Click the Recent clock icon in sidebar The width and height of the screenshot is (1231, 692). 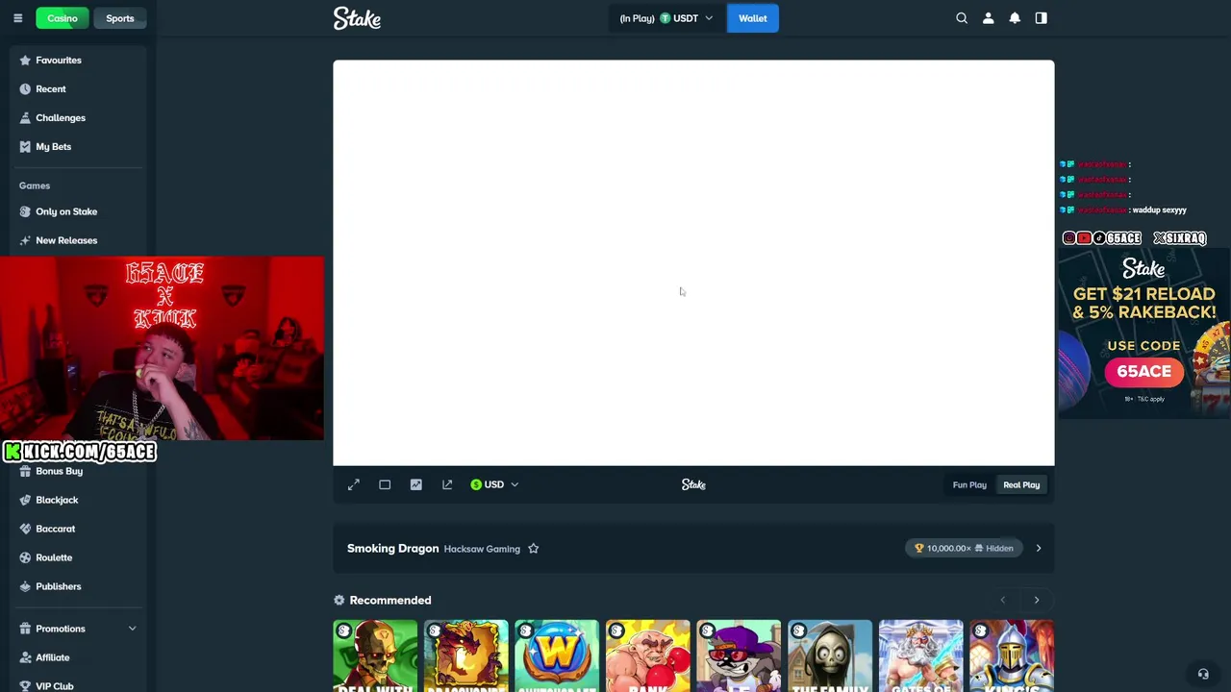(25, 88)
